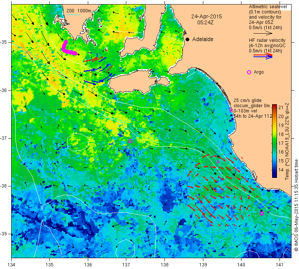This screenshot has width=299, height=269.
Task: Click the -35 latitude axis label
Action: pyautogui.click(x=4, y=42)
